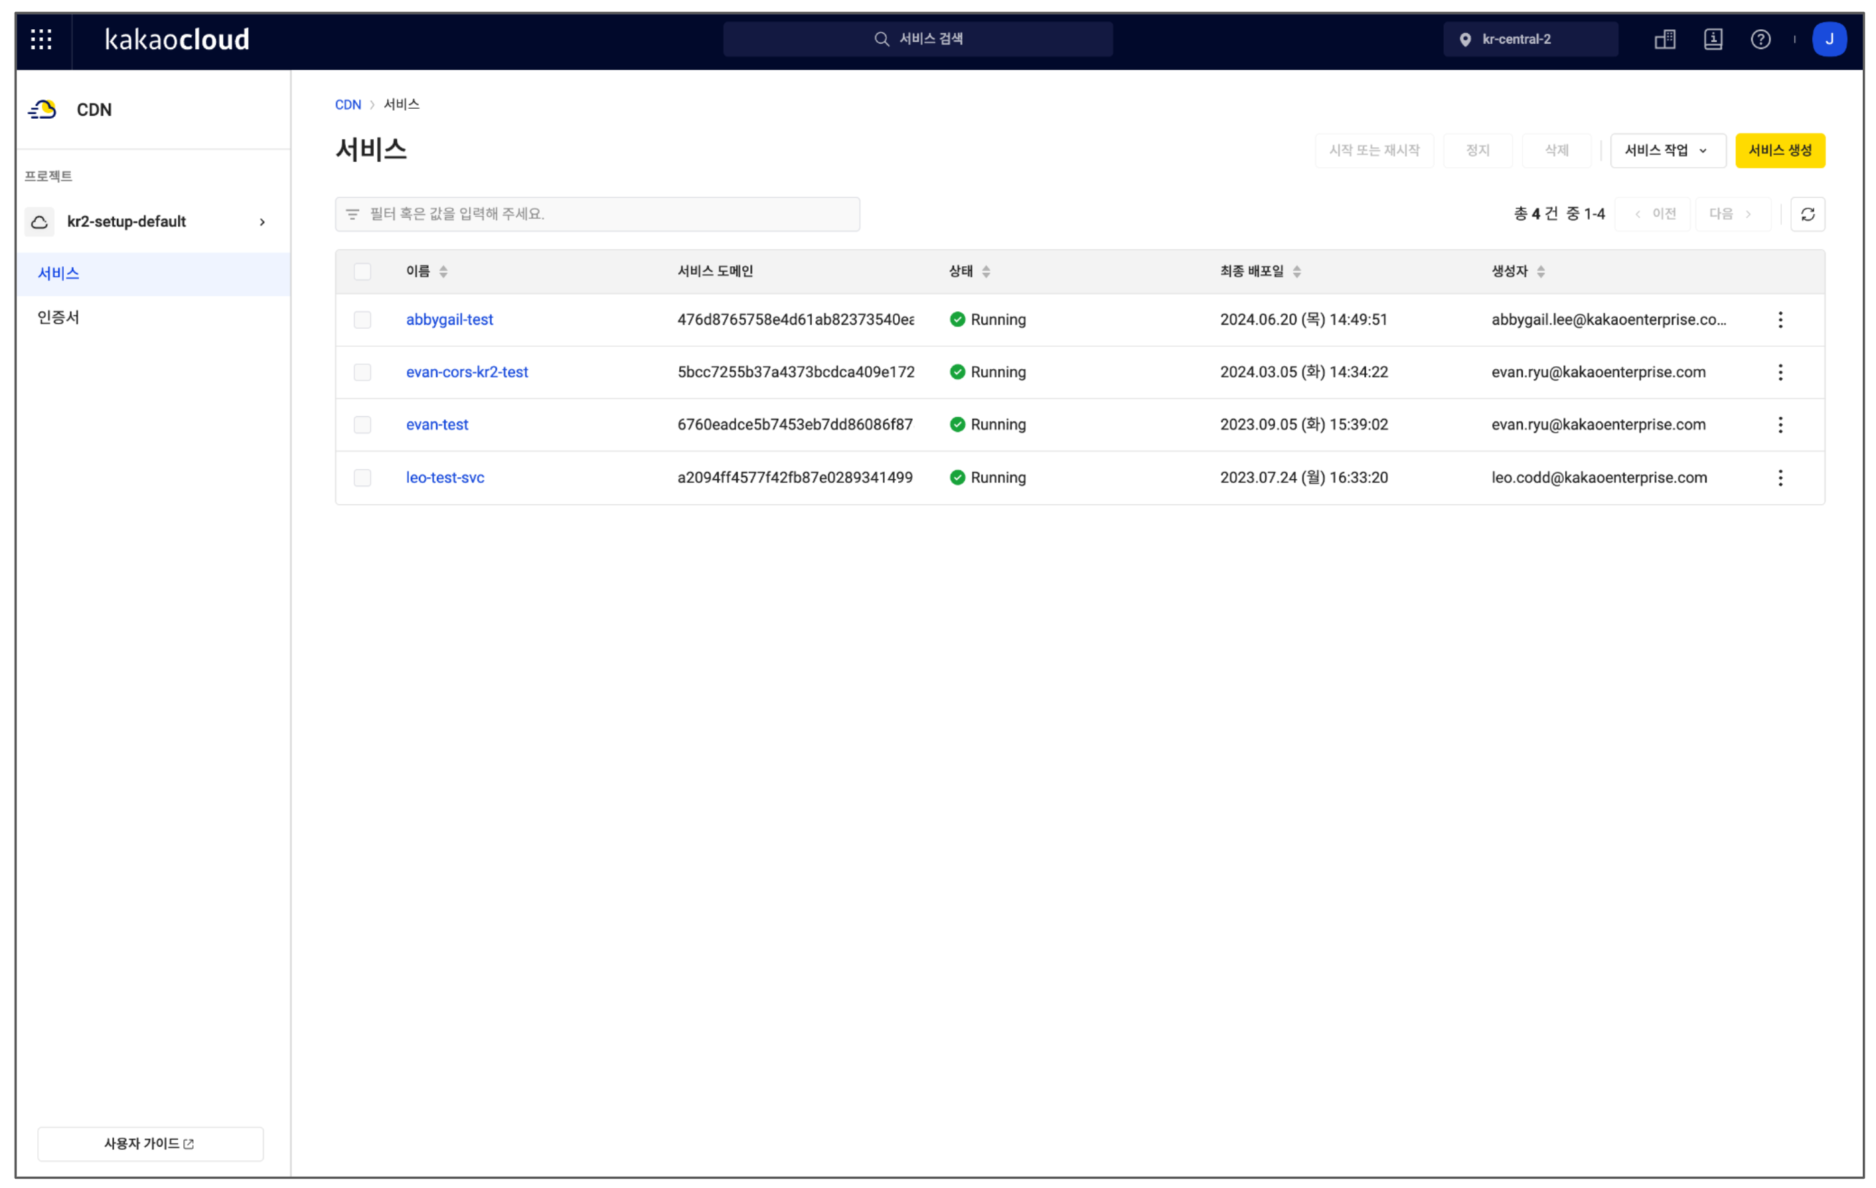Image resolution: width=1876 pixels, height=1188 pixels.
Task: Check the abbygail-test row checkbox
Action: tap(362, 319)
